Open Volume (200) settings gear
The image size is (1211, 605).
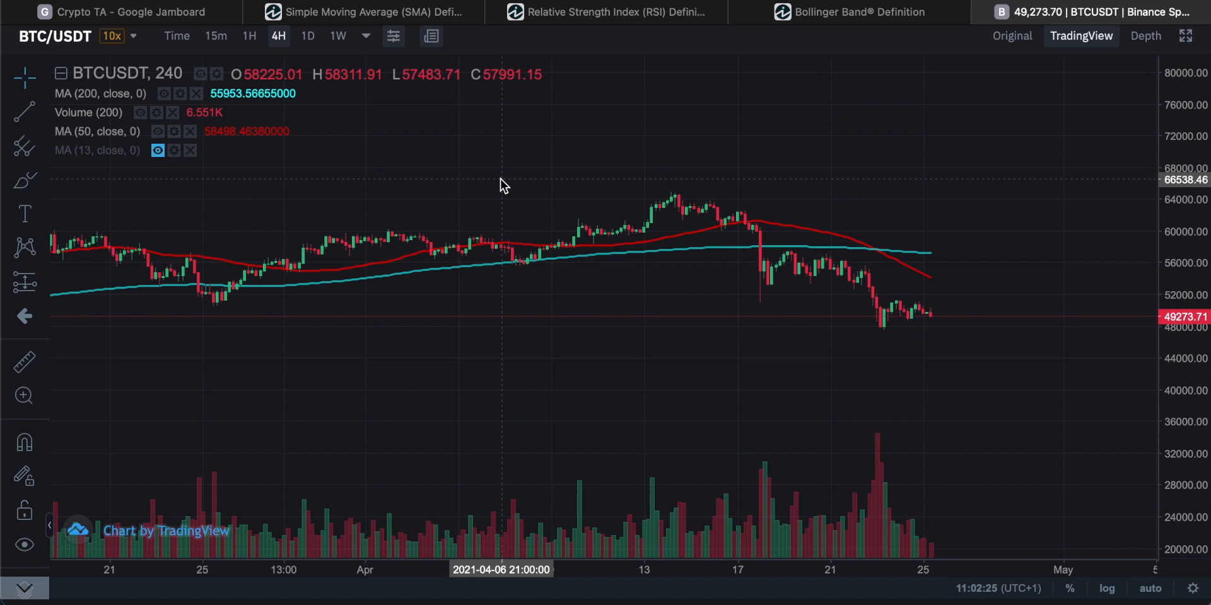click(156, 113)
